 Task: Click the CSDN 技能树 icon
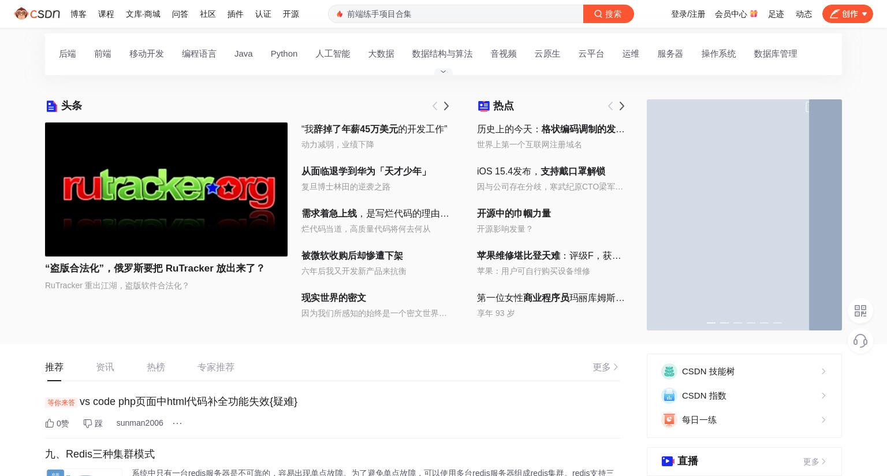tap(669, 371)
